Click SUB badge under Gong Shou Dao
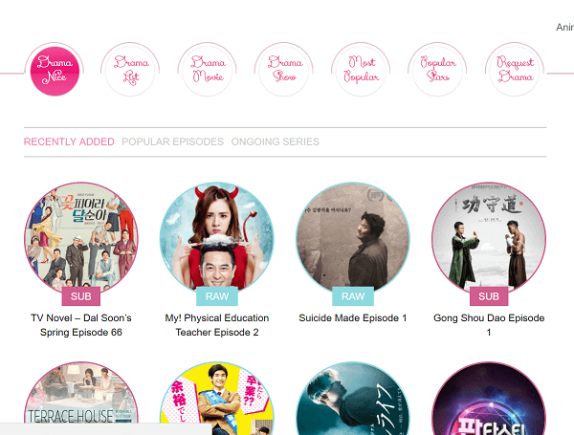 pos(489,296)
